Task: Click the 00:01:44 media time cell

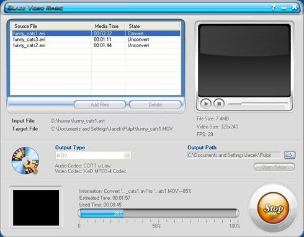Action: (x=102, y=45)
